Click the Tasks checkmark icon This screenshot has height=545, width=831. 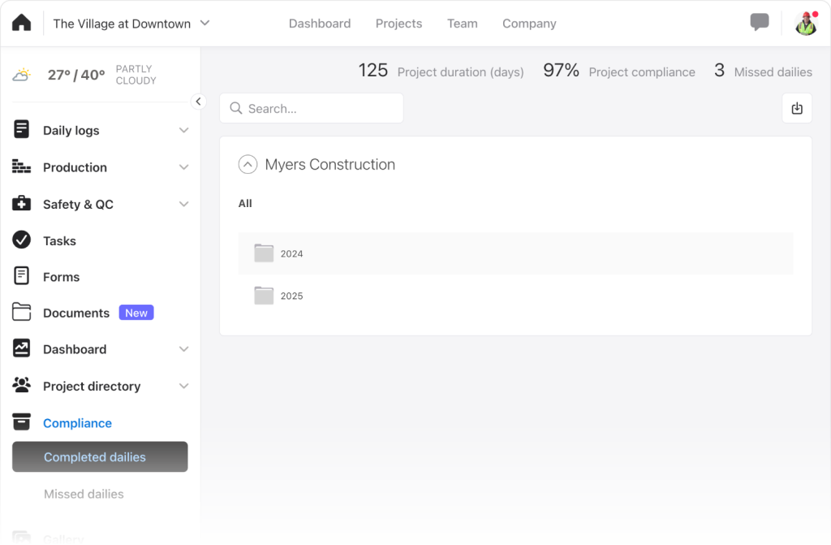pyautogui.click(x=22, y=240)
